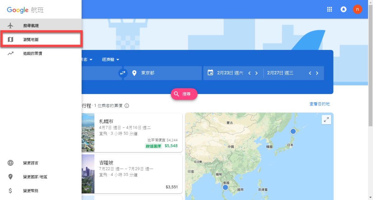The image size is (373, 200).
Task: Open the orange account avatar 'n'
Action: pyautogui.click(x=357, y=9)
